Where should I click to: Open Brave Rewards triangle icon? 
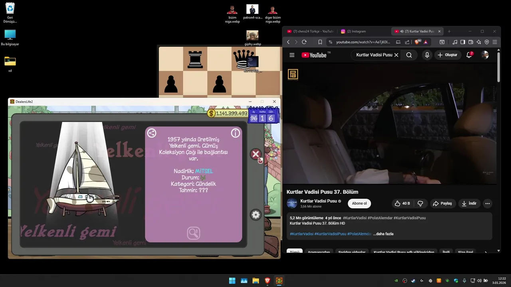pyautogui.click(x=426, y=42)
